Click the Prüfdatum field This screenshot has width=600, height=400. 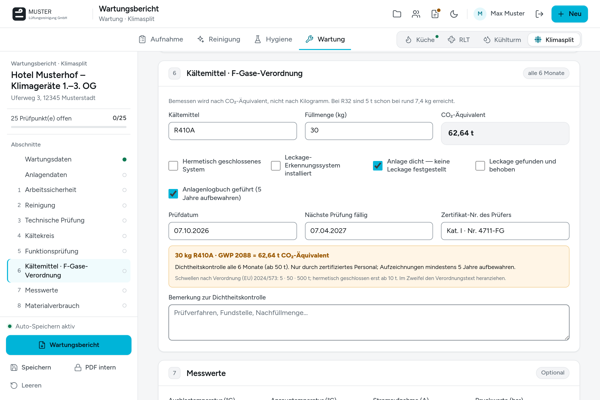tap(233, 231)
